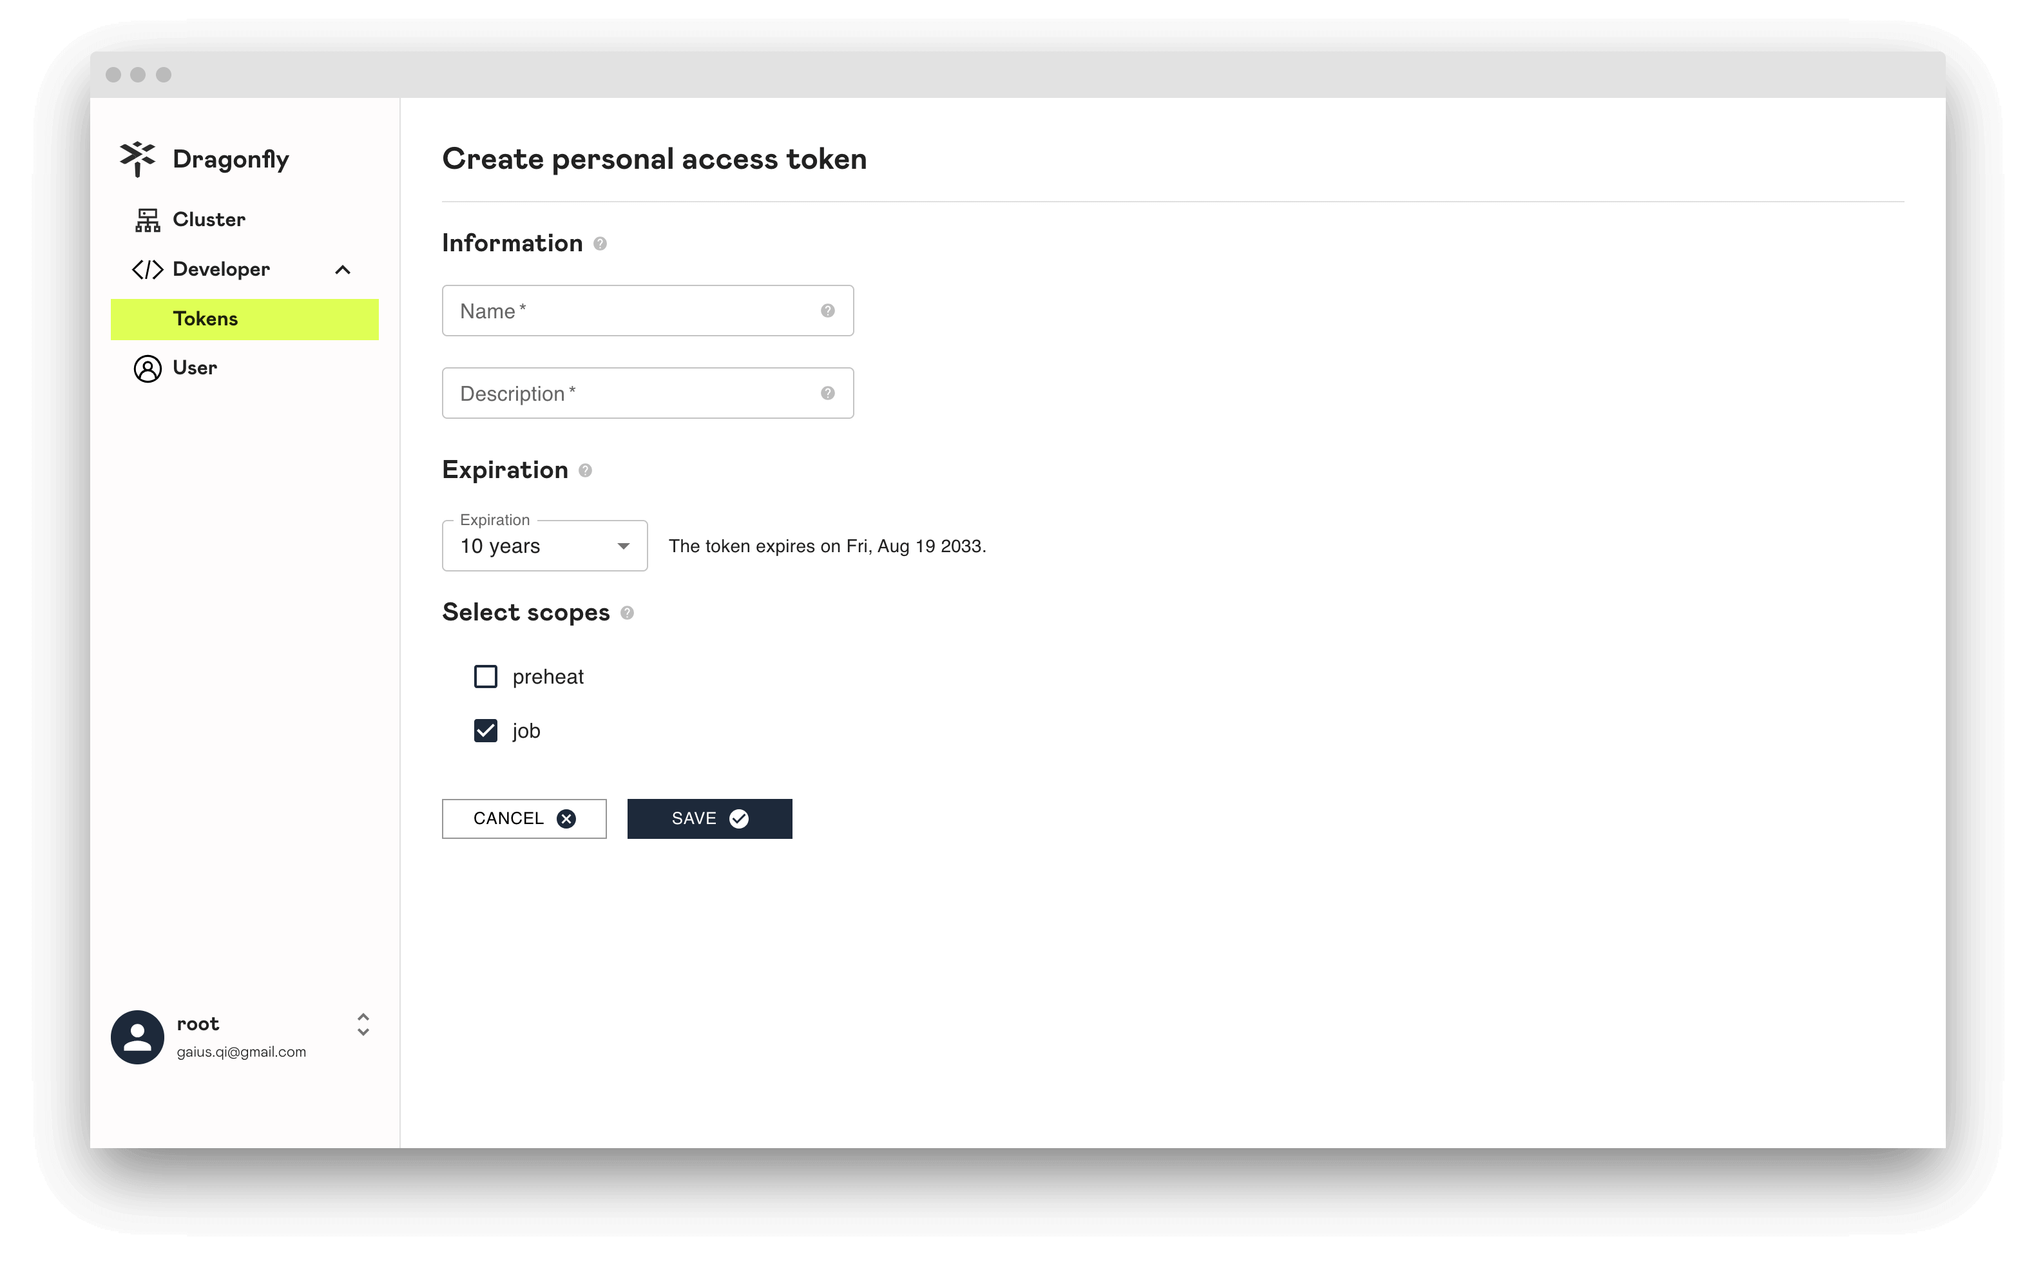Viewport: 2036px width, 1277px height.
Task: Click the CANCEL button
Action: [x=524, y=818]
